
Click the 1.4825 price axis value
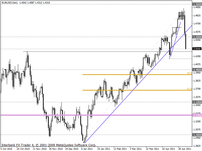pos(197,16)
